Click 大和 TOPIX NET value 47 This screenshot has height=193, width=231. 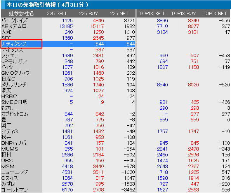point(227,32)
